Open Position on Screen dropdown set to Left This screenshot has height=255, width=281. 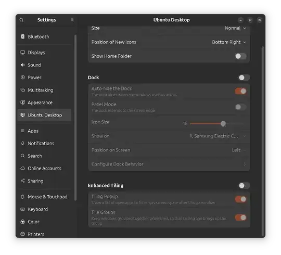click(239, 150)
